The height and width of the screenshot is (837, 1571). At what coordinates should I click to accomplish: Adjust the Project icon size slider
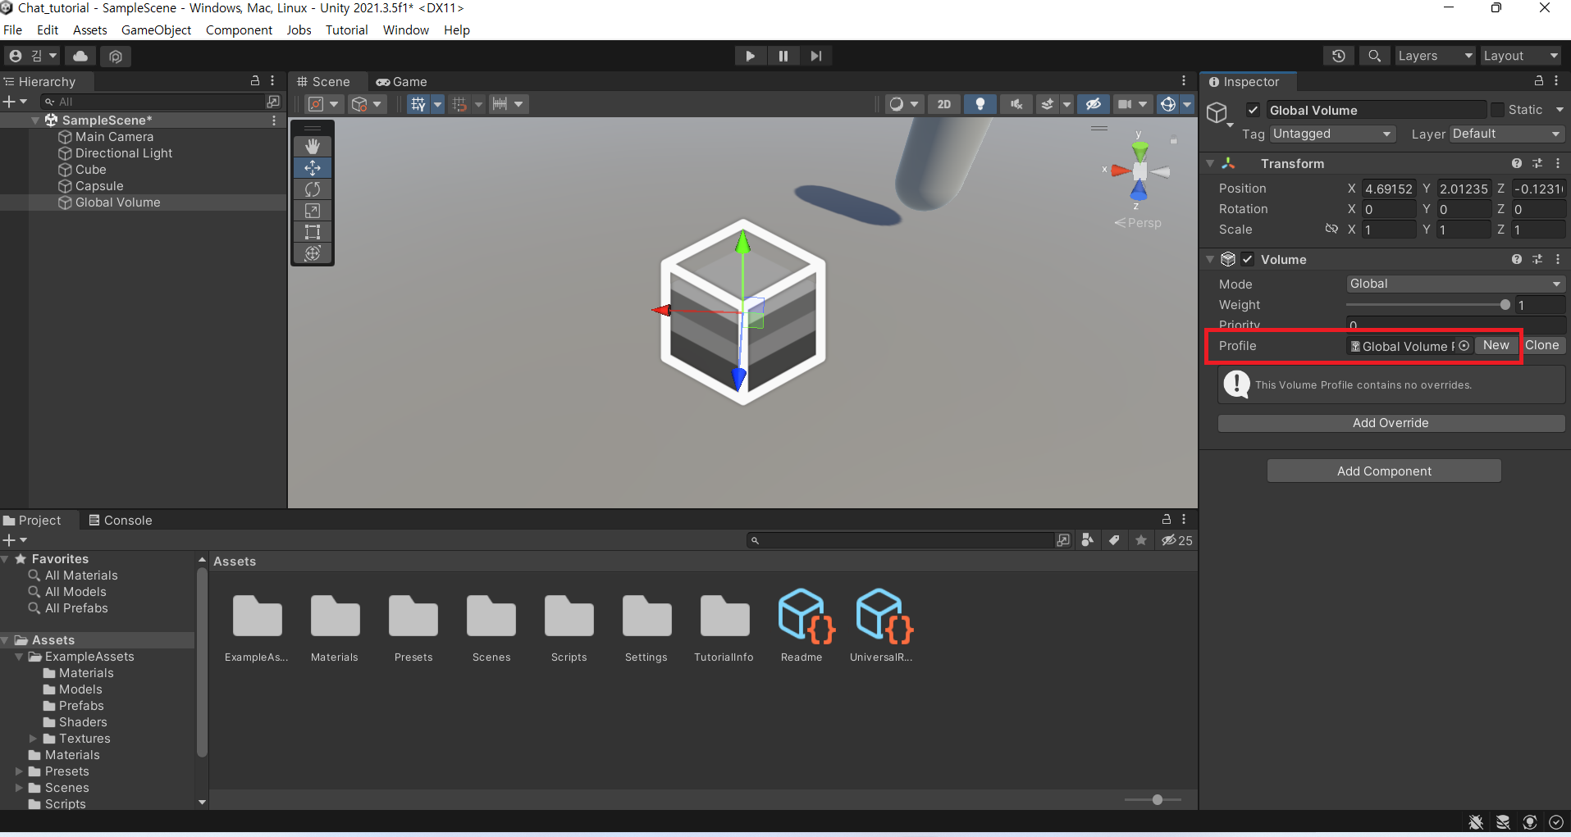[x=1153, y=799]
